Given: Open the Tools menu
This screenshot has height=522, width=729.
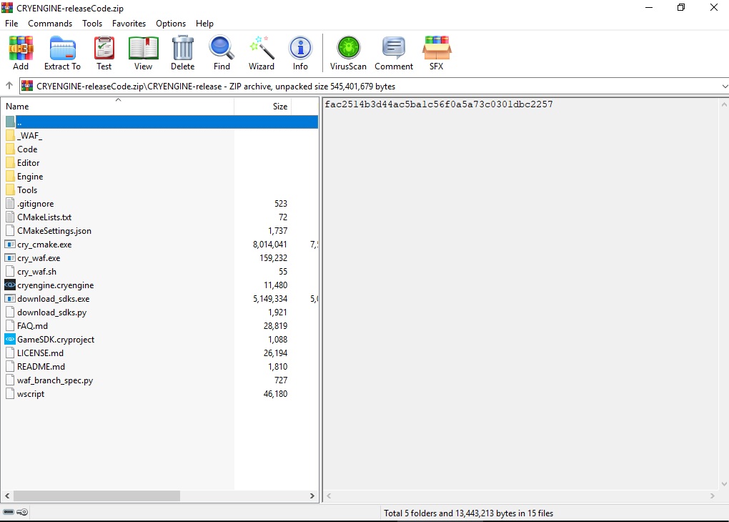Looking at the screenshot, I should point(92,24).
